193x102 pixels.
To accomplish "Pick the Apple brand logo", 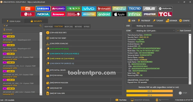I will coord(120,14).
